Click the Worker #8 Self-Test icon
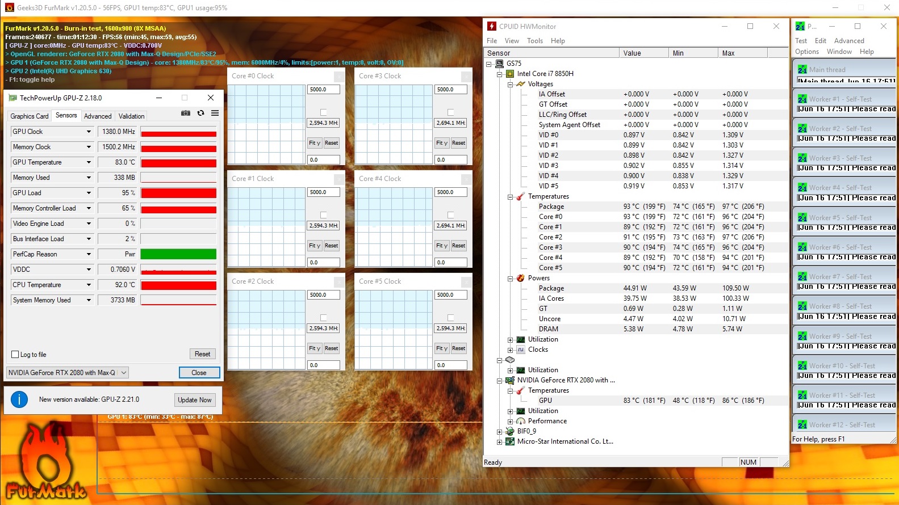Image resolution: width=899 pixels, height=505 pixels. click(802, 306)
